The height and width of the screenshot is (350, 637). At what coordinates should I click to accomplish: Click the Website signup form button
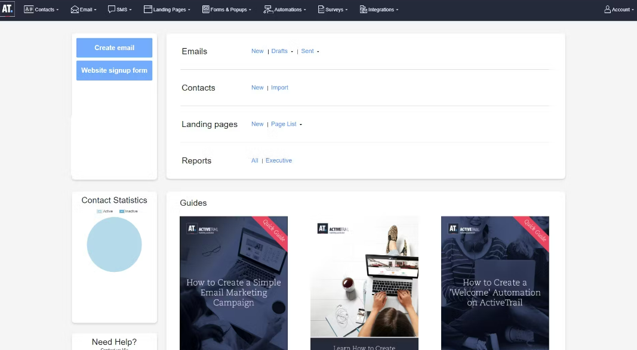click(x=114, y=70)
